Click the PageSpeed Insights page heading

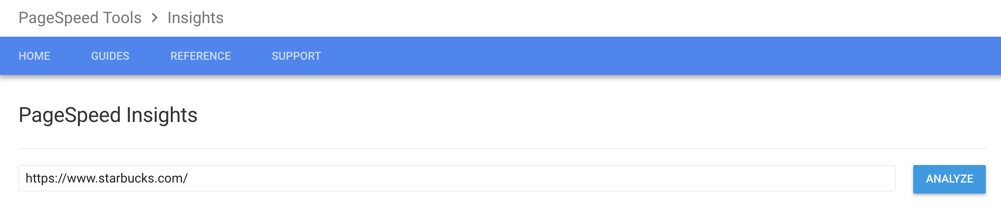(x=108, y=115)
